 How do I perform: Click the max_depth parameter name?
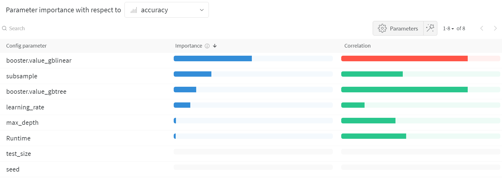(x=22, y=123)
